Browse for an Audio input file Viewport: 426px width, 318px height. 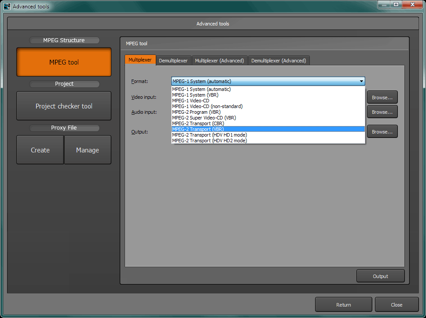click(x=382, y=112)
